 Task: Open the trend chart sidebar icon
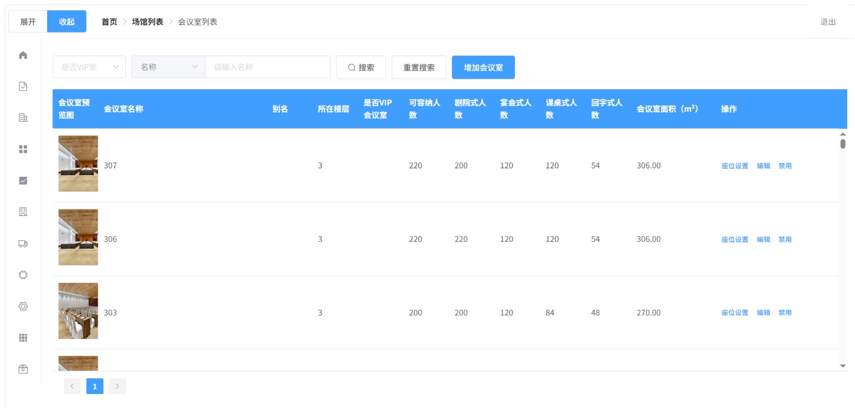click(23, 181)
